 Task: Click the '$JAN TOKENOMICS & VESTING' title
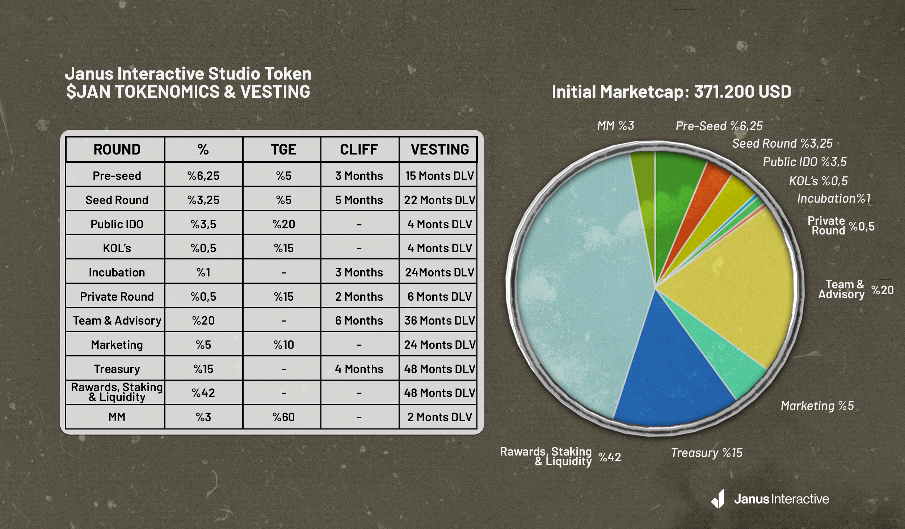click(188, 91)
